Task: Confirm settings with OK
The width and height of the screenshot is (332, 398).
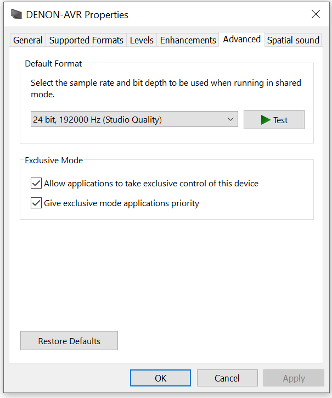Action: [160, 378]
